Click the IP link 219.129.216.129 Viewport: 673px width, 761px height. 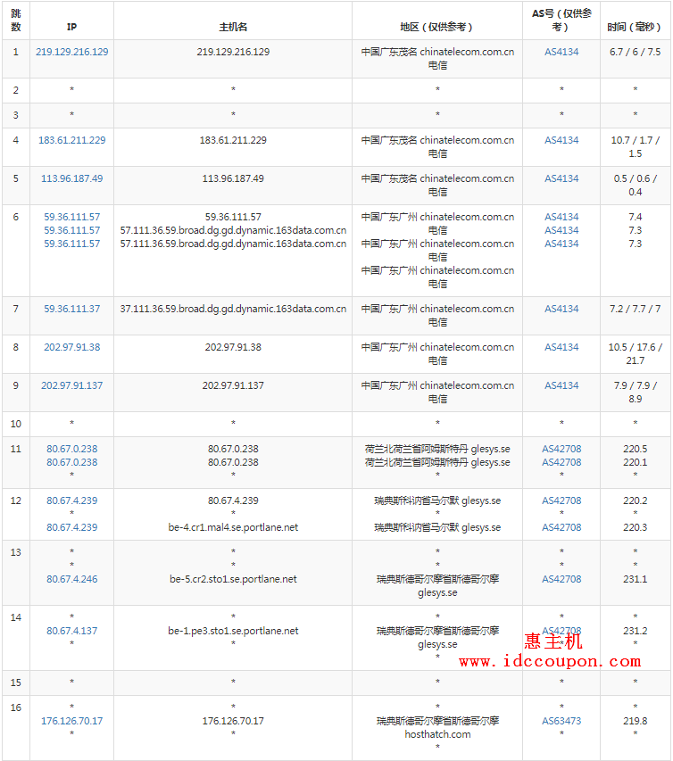pyautogui.click(x=71, y=52)
